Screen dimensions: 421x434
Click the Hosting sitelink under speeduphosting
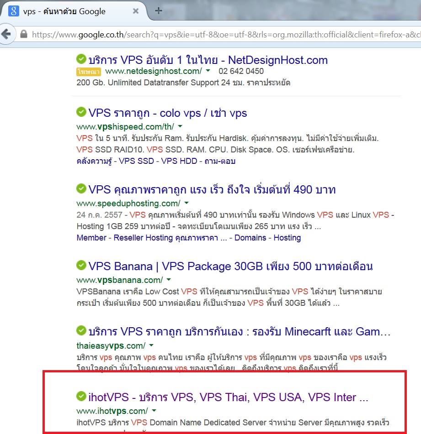click(288, 238)
